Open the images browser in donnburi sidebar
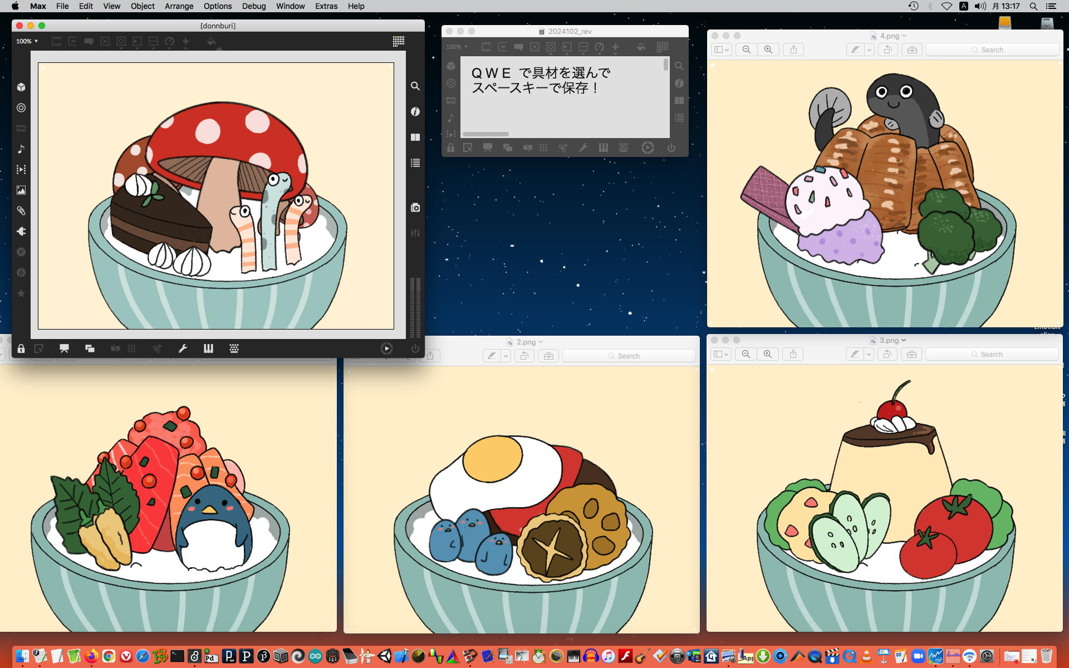The image size is (1069, 668). 21,190
